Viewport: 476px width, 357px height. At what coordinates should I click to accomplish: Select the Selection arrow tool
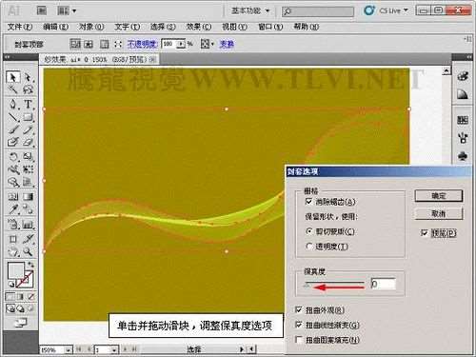[x=13, y=77]
